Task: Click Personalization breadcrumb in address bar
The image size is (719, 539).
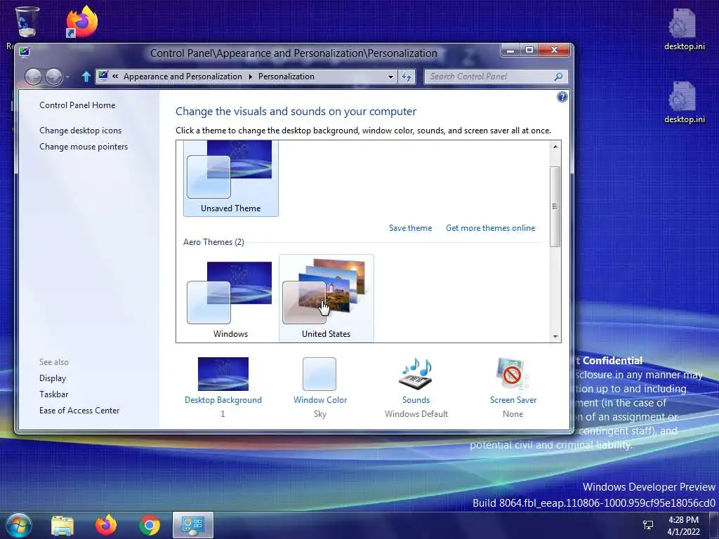Action: pyautogui.click(x=286, y=76)
